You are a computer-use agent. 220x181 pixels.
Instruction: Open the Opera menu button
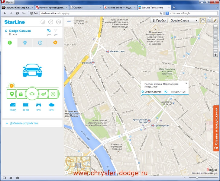[x=7, y=2]
